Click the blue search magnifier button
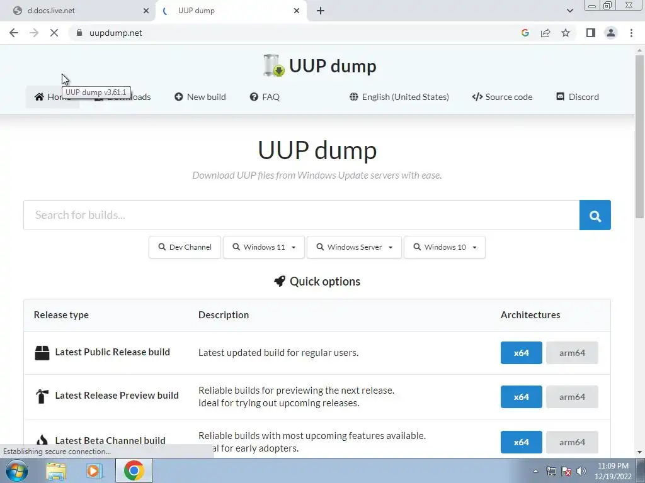This screenshot has width=645, height=483. point(595,215)
